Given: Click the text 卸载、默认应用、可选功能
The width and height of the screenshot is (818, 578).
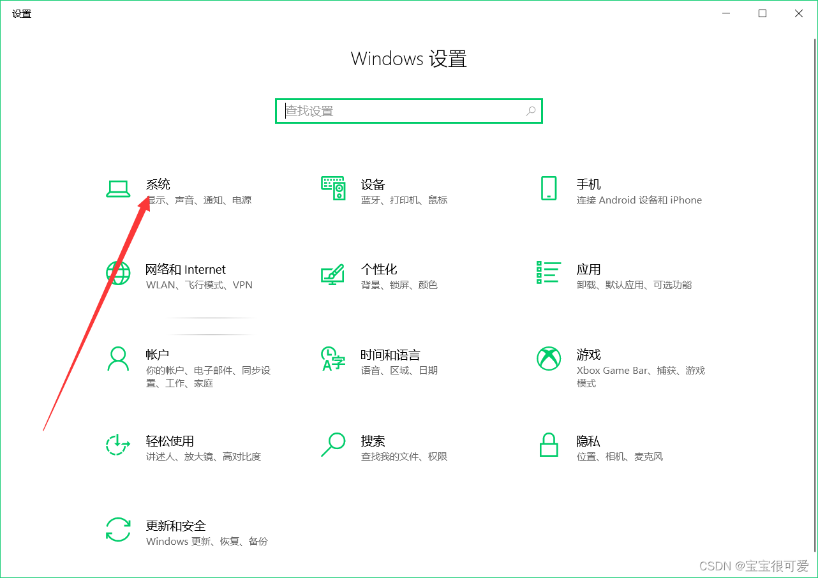Looking at the screenshot, I should coord(634,285).
